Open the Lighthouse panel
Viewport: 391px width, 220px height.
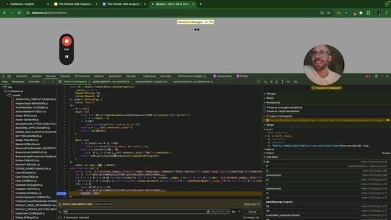149,76
